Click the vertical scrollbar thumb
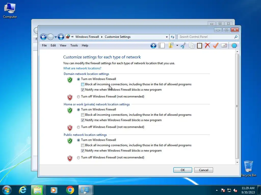 pos(237,106)
